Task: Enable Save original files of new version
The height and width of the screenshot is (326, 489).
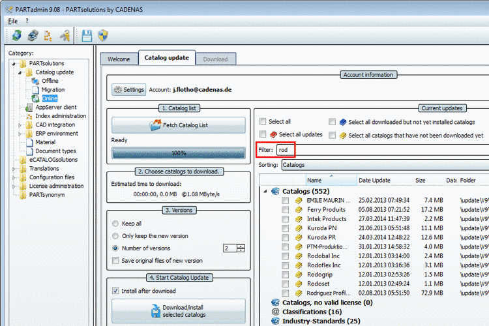Action: pyautogui.click(x=115, y=260)
